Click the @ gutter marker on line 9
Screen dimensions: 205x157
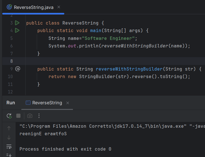pyautogui.click(x=18, y=69)
